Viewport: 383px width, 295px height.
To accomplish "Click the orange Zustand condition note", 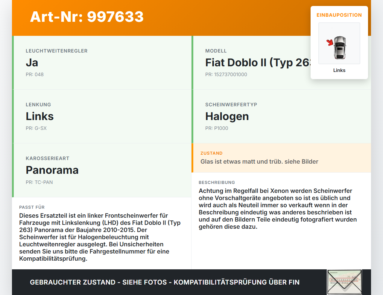I will pos(281,158).
